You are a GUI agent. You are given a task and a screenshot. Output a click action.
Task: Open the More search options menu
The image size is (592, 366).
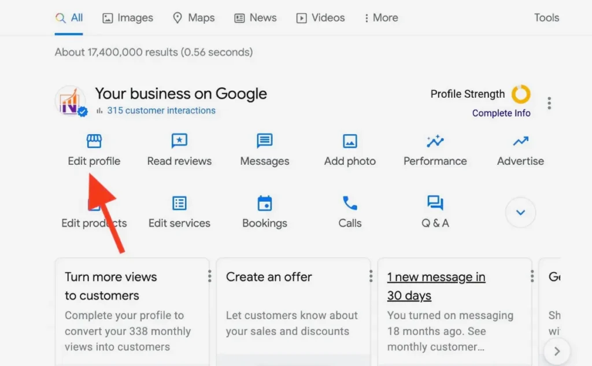point(381,18)
